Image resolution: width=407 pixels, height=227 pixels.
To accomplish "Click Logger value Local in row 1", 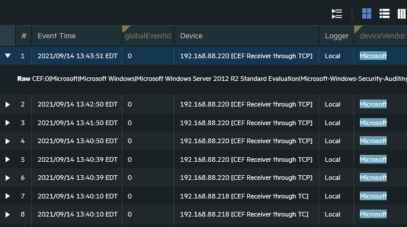I will (333, 56).
